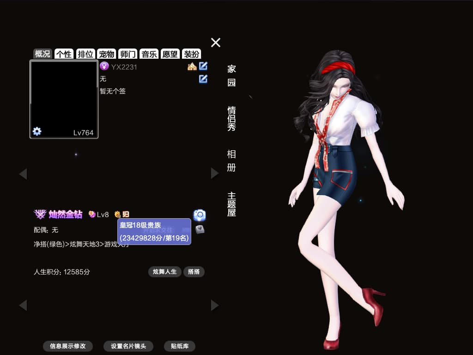The height and width of the screenshot is (355, 473).
Task: Click the 灿然金钻 title text
Action: click(66, 214)
